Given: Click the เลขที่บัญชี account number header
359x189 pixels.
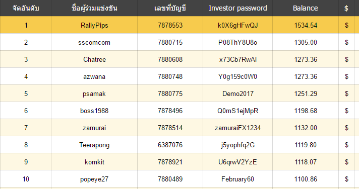Looking at the screenshot, I should (x=170, y=8).
